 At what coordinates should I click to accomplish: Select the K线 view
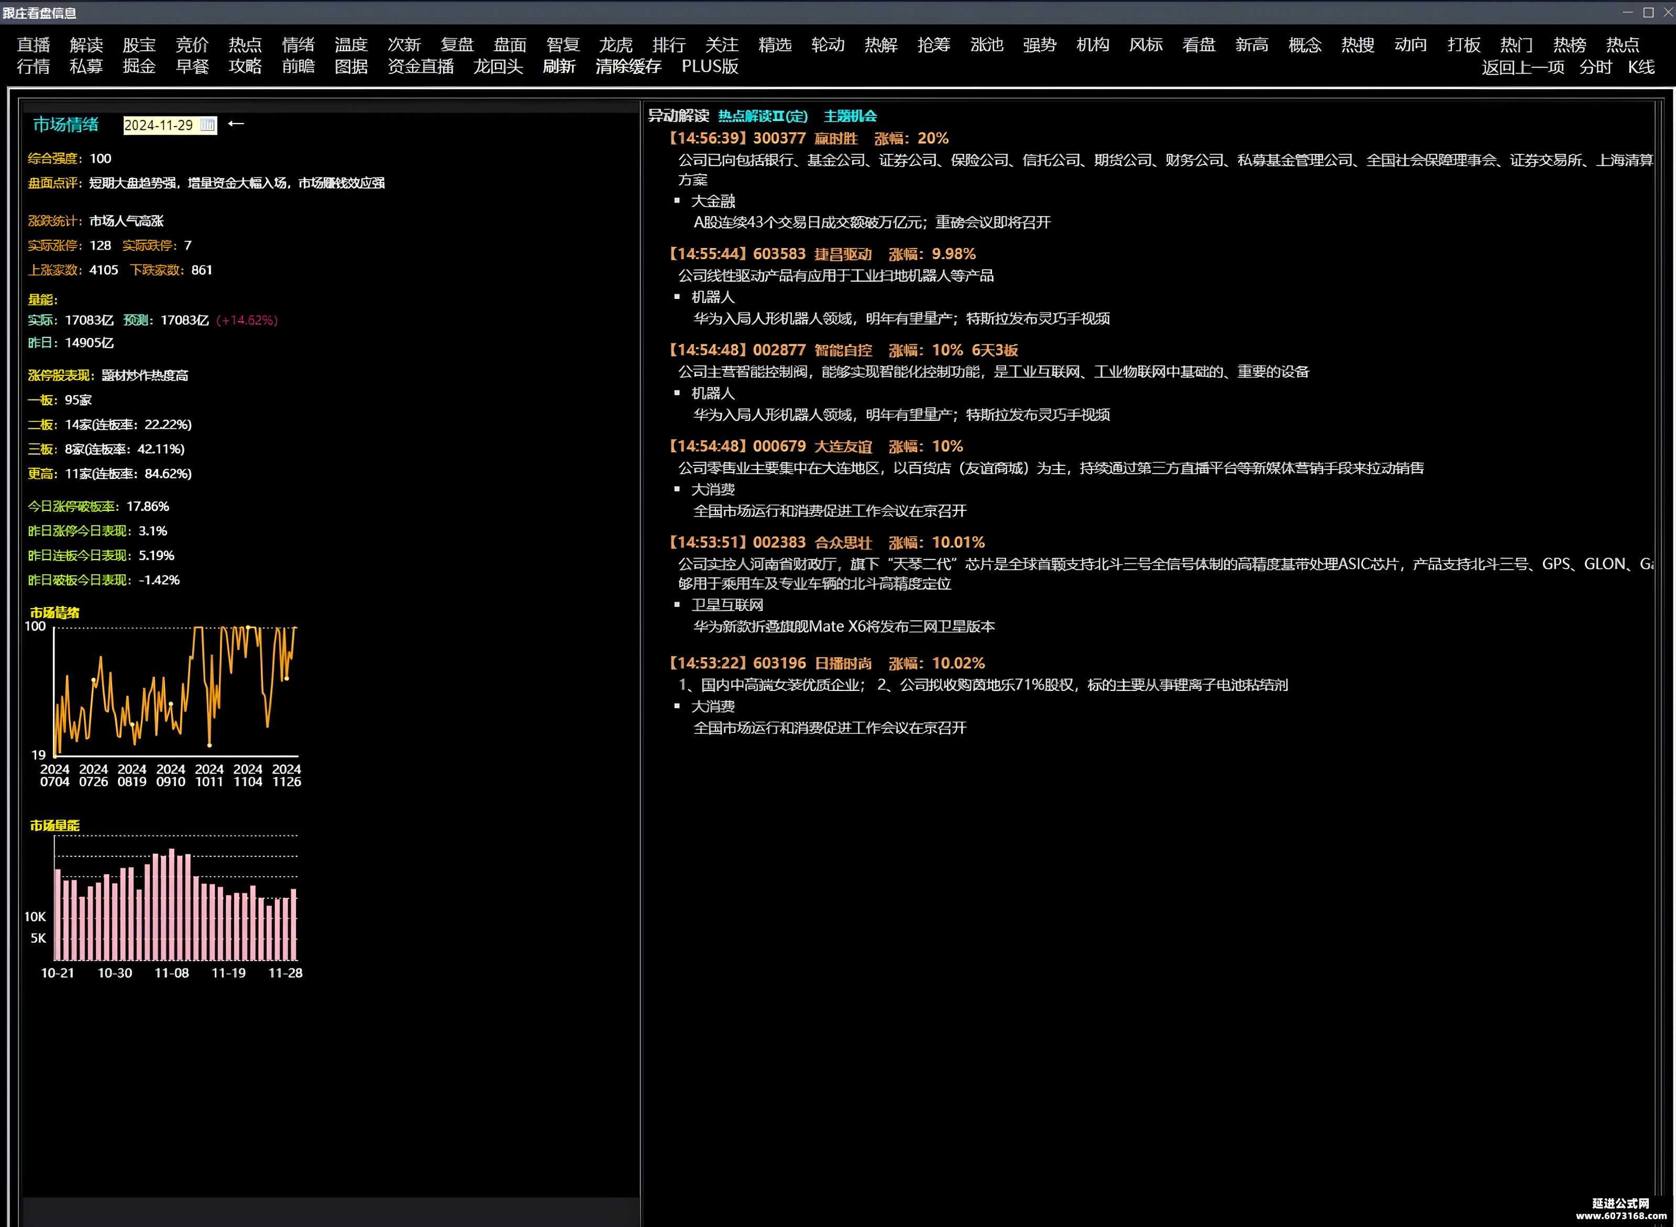pyautogui.click(x=1641, y=67)
